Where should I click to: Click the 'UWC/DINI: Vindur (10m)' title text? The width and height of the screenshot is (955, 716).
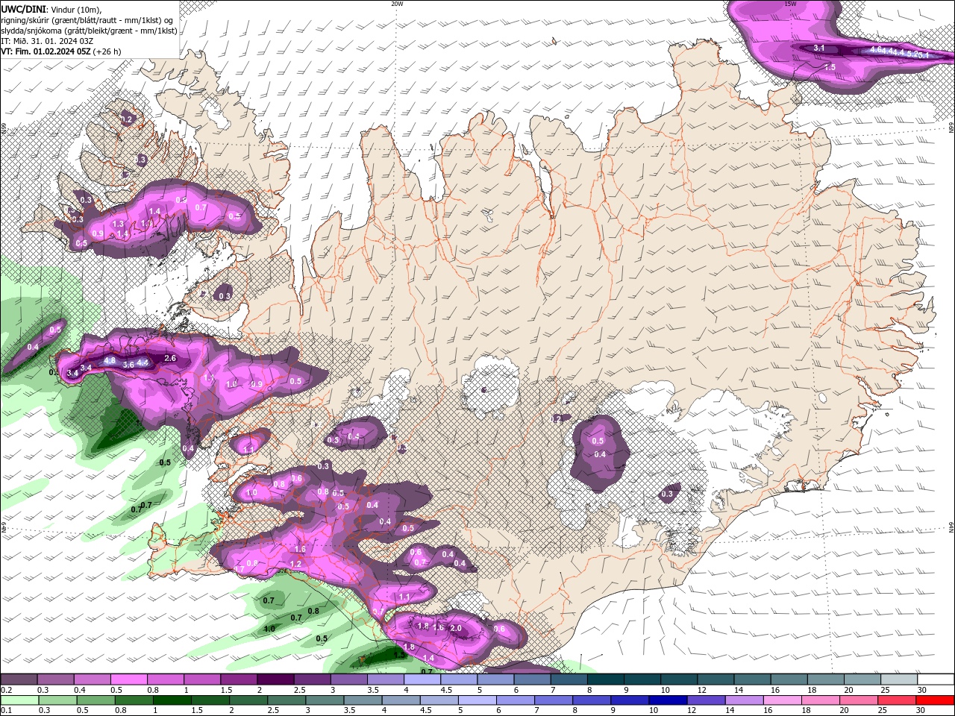coord(51,8)
